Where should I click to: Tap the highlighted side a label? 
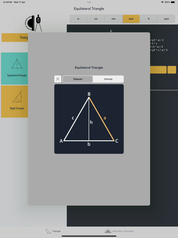105,118
